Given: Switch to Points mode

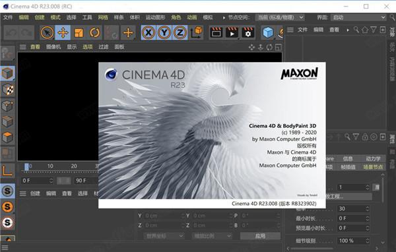Looking at the screenshot, I should [7, 106].
